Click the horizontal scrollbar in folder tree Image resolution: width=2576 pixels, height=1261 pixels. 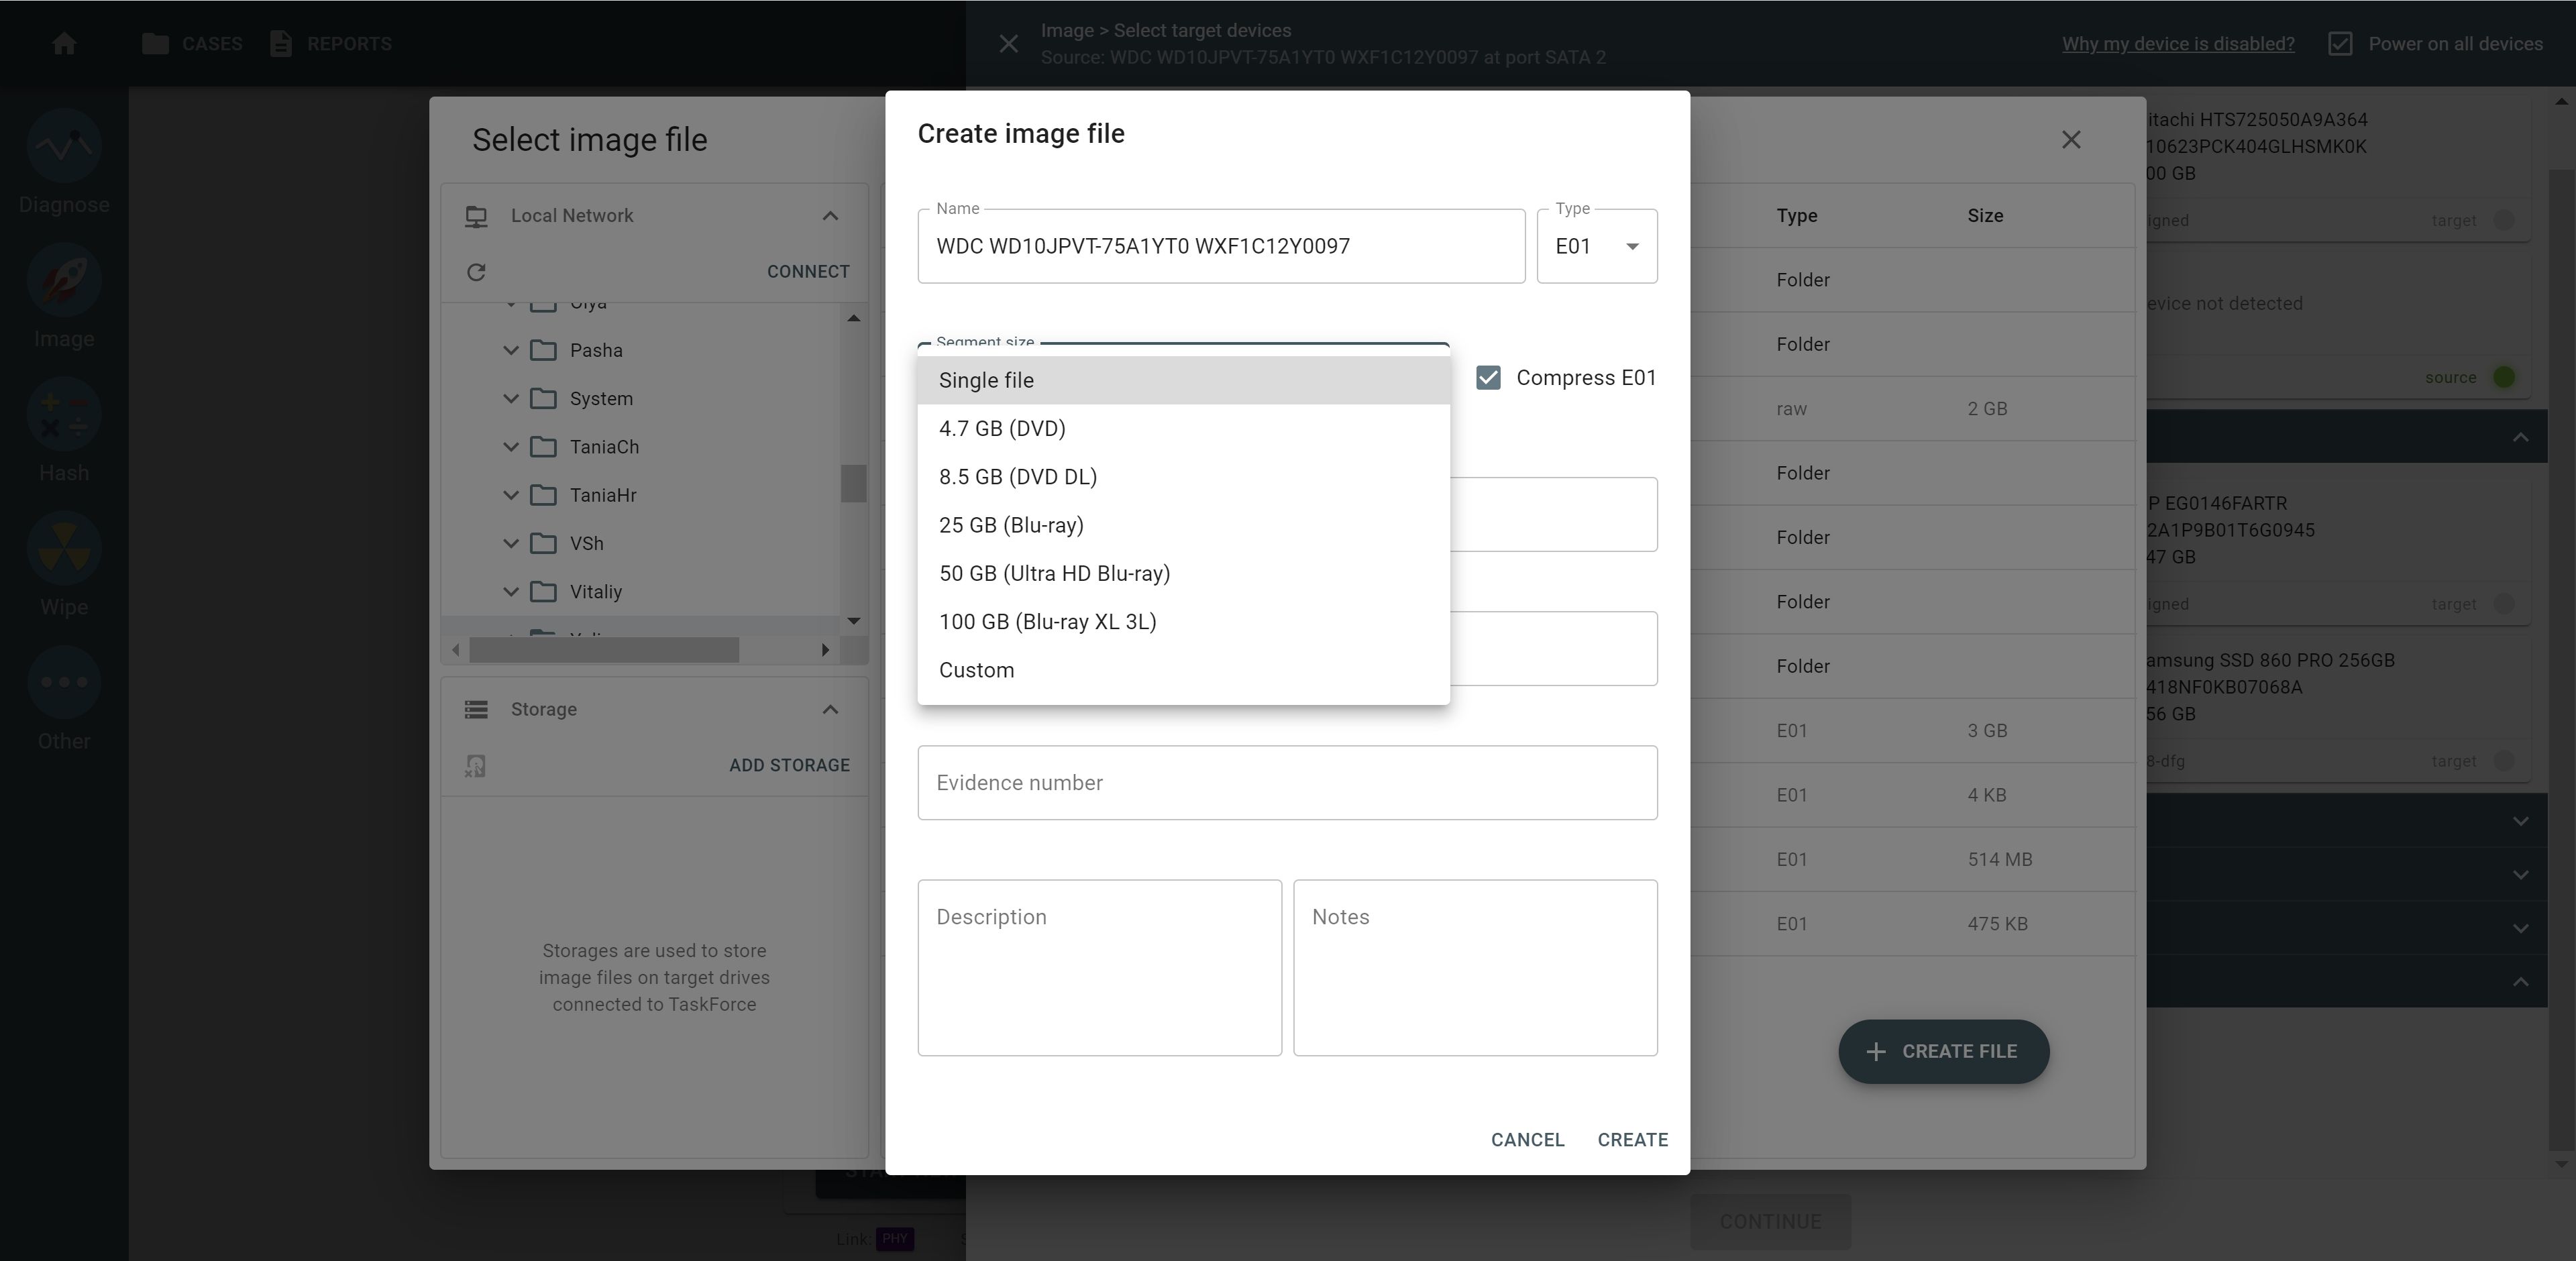click(x=604, y=650)
